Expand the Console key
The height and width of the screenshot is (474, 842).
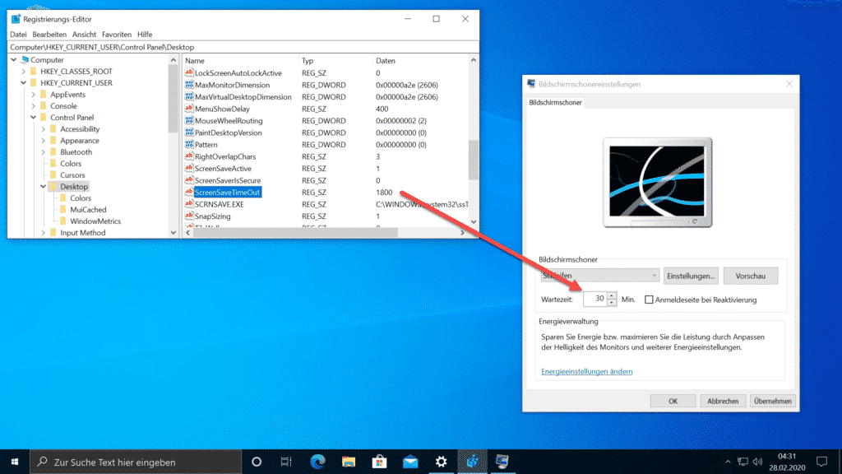33,106
